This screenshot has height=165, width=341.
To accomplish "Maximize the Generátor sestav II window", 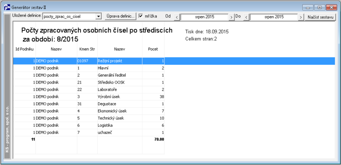I will [x=319, y=8].
